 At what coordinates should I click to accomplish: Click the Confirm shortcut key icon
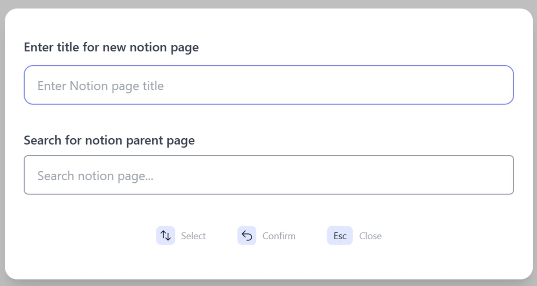coord(247,235)
